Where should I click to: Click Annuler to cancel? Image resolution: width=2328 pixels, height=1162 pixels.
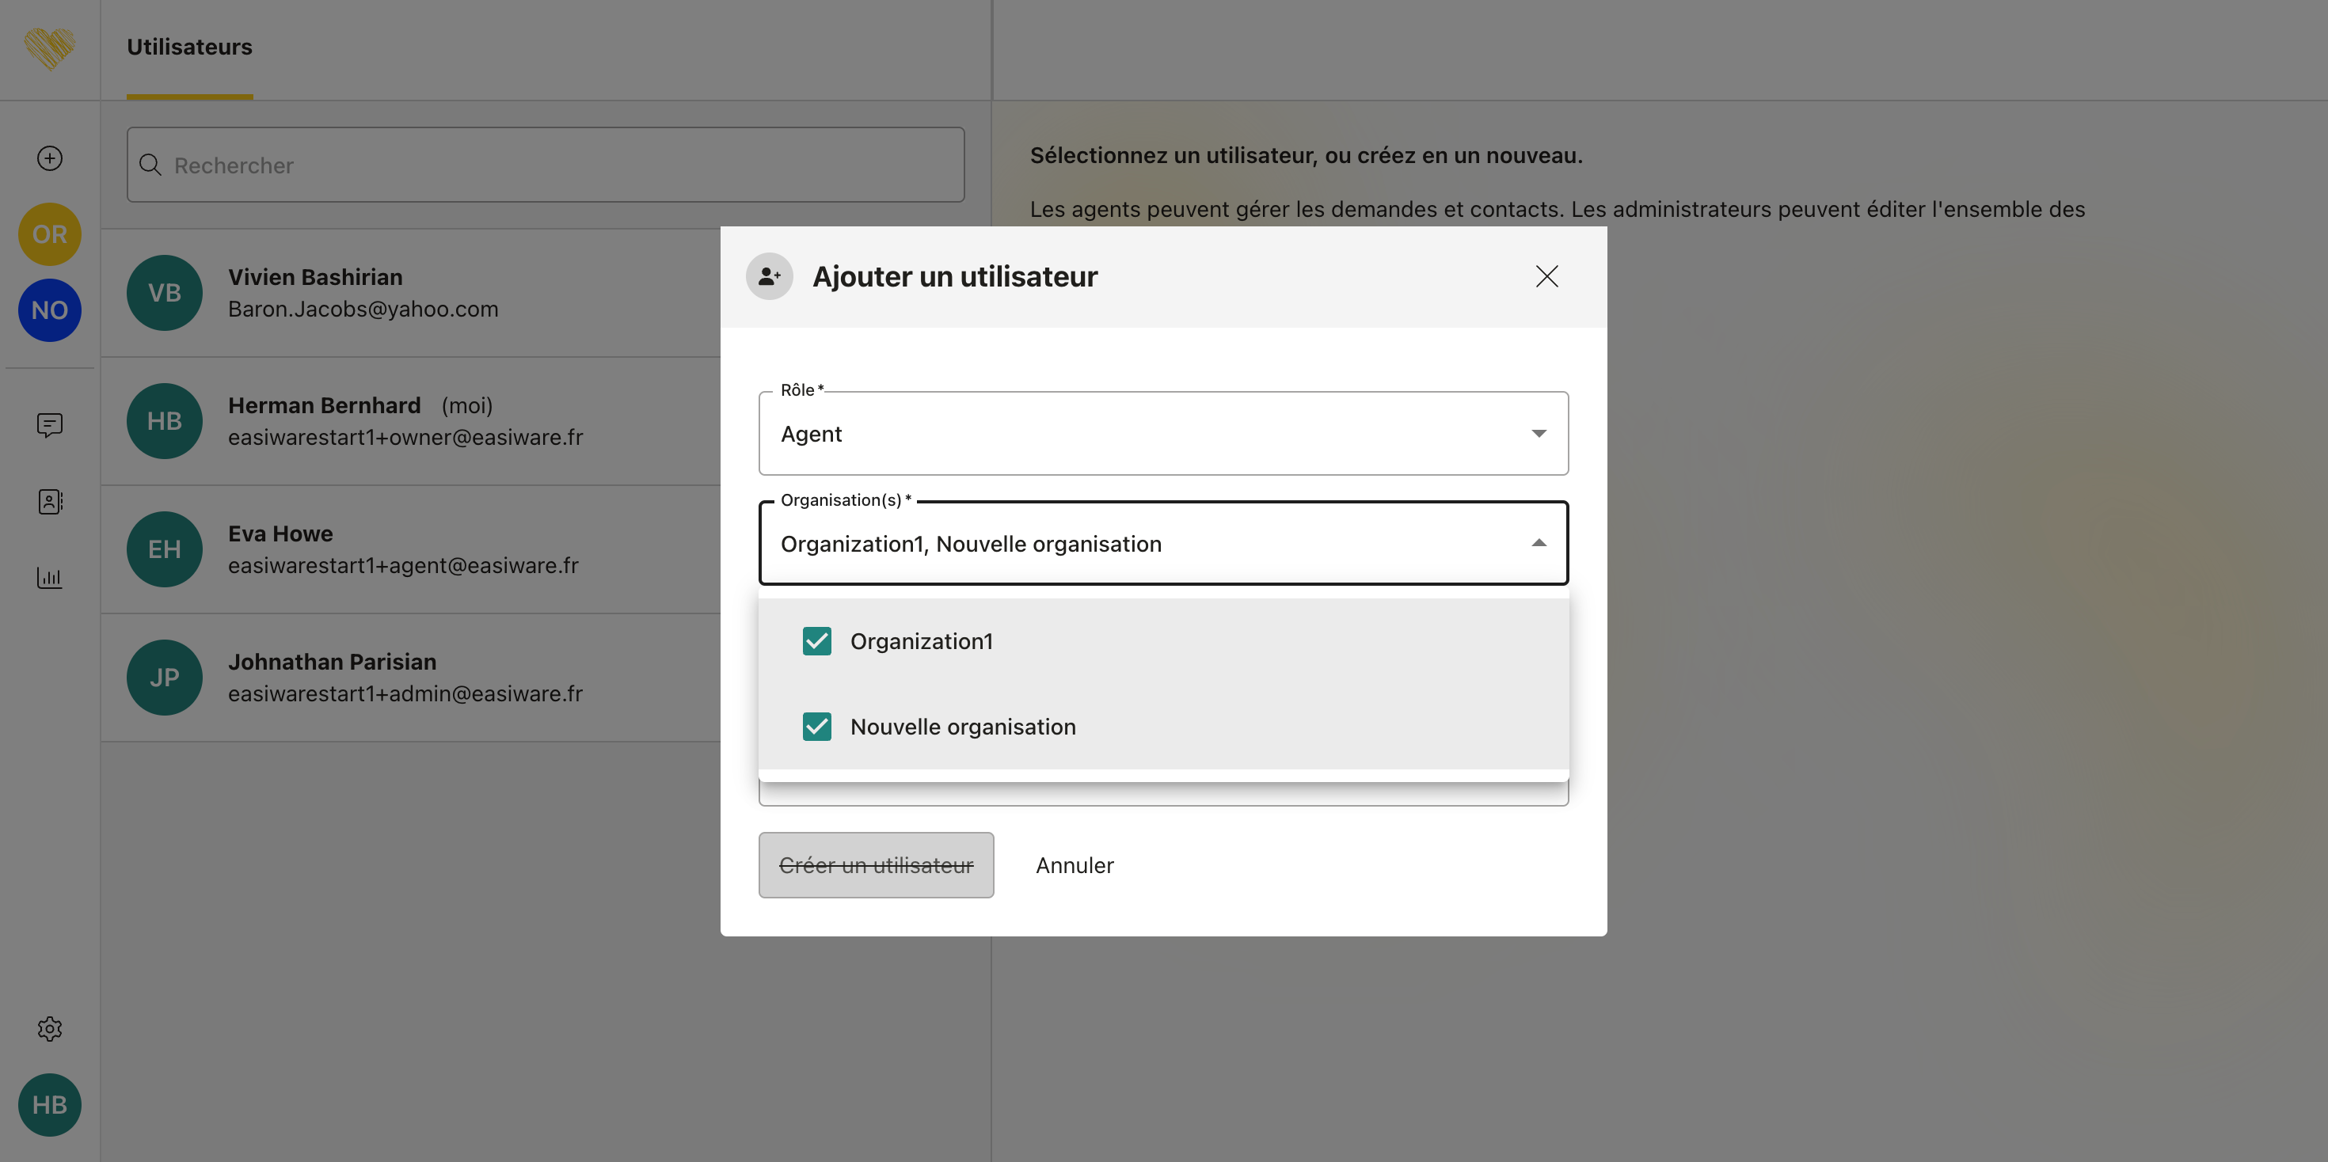point(1075,864)
